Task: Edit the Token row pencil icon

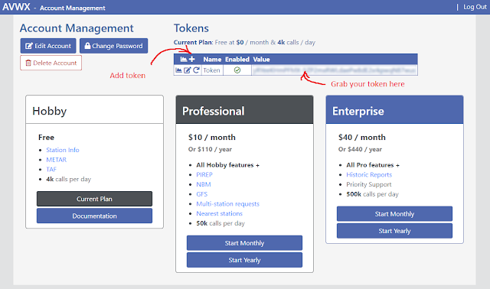Action: click(x=187, y=70)
